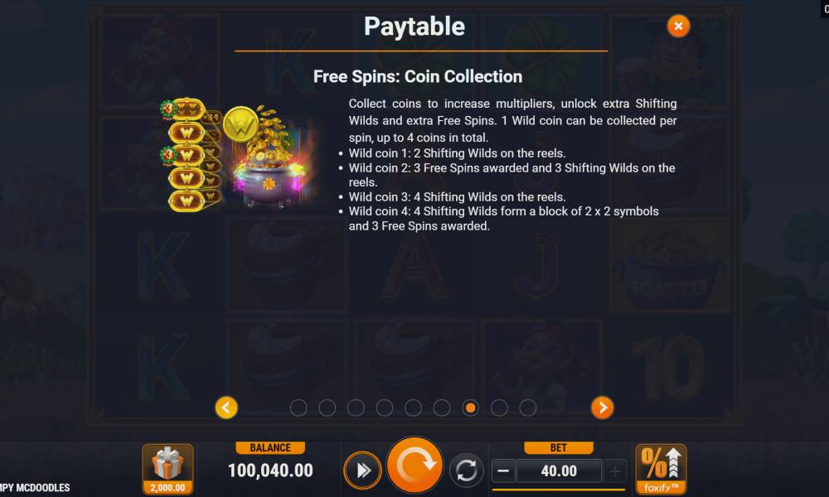Click the pot of gold coin image
This screenshot has width=829, height=497.
point(270,157)
